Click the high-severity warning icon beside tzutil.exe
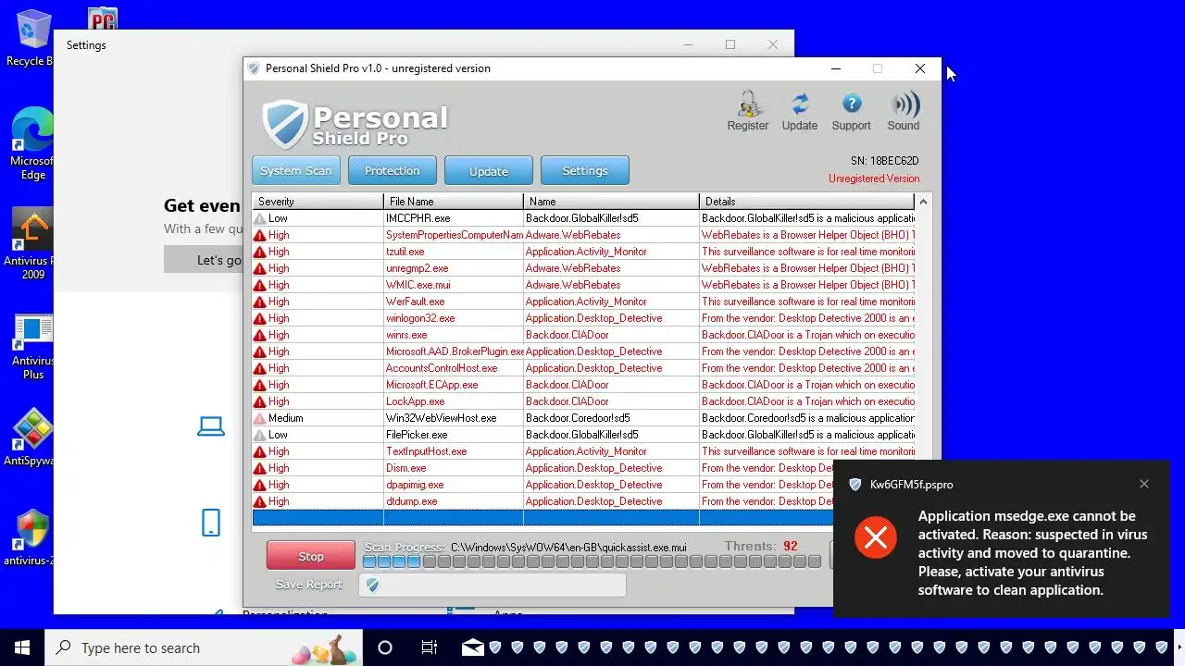Image resolution: width=1185 pixels, height=666 pixels. [260, 252]
